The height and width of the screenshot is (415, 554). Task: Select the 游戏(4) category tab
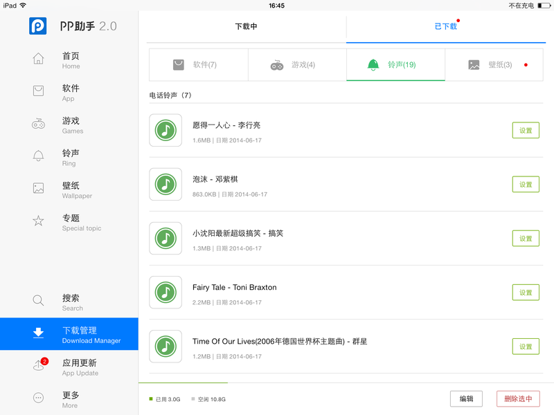pyautogui.click(x=297, y=64)
